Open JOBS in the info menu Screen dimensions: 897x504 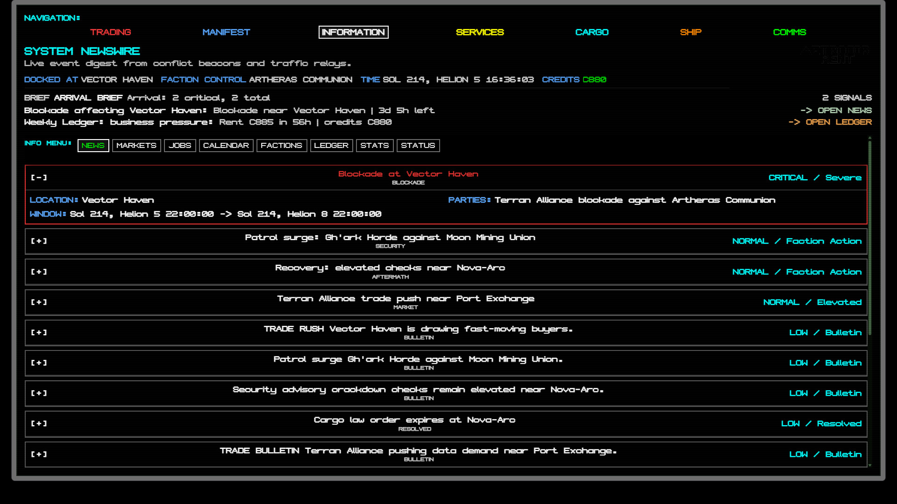pos(180,146)
